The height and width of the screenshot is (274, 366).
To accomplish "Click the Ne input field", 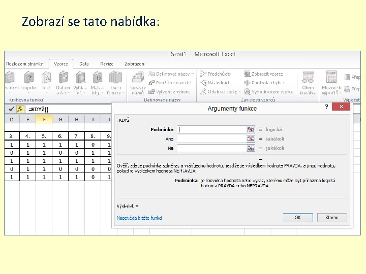I will coord(212,148).
